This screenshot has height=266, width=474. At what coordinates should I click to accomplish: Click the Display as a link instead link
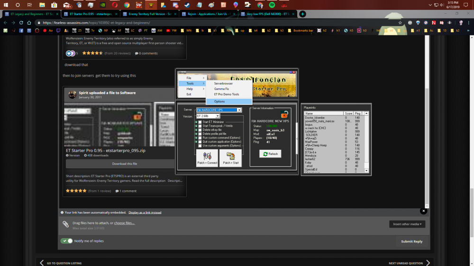click(145, 213)
